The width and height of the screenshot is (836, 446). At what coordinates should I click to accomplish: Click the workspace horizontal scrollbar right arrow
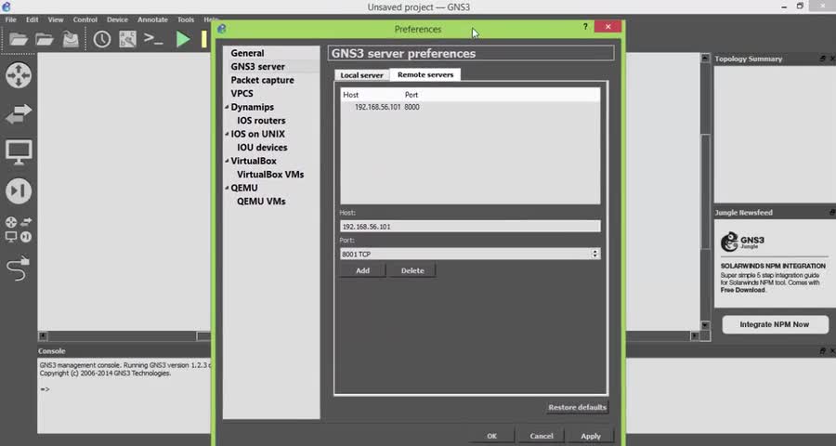(x=694, y=336)
